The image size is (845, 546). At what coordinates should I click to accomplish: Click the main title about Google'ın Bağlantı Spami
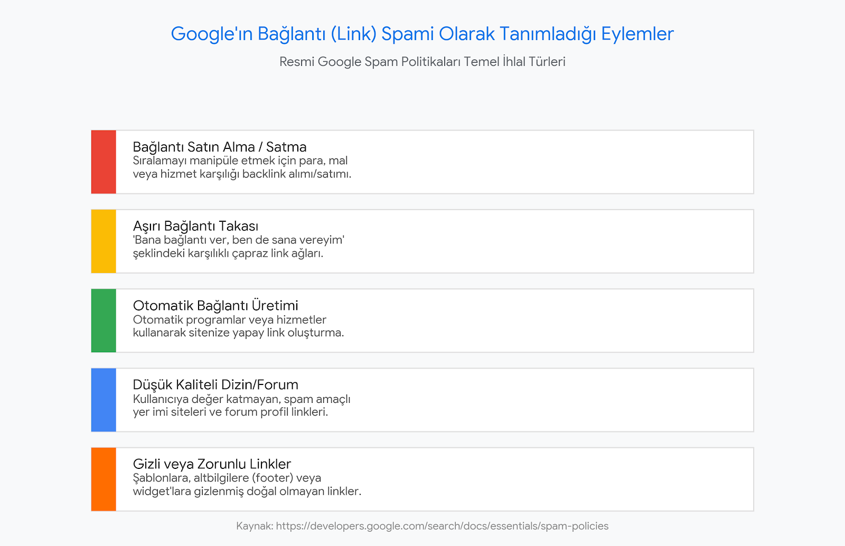coord(422,34)
